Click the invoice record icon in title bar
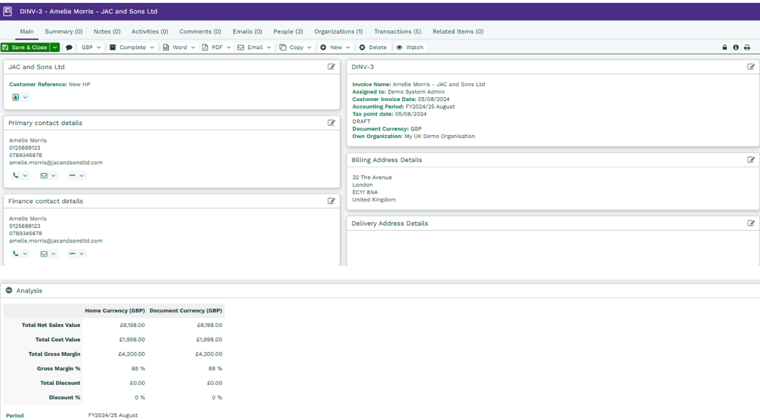 (8, 11)
